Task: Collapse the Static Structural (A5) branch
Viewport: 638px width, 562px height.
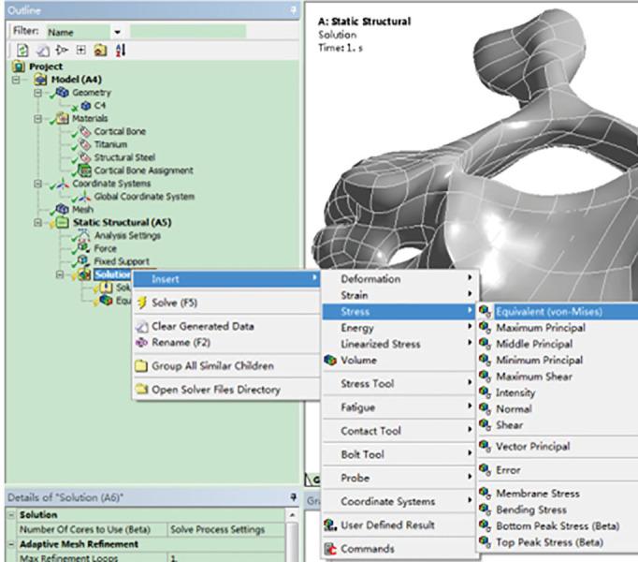Action: (x=37, y=223)
